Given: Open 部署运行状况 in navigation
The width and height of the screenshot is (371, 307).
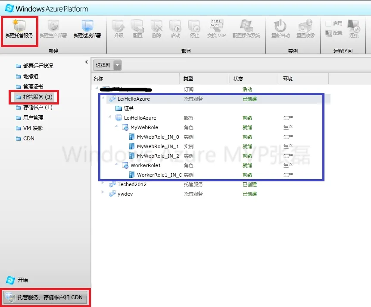Looking at the screenshot, I should click(x=34, y=66).
